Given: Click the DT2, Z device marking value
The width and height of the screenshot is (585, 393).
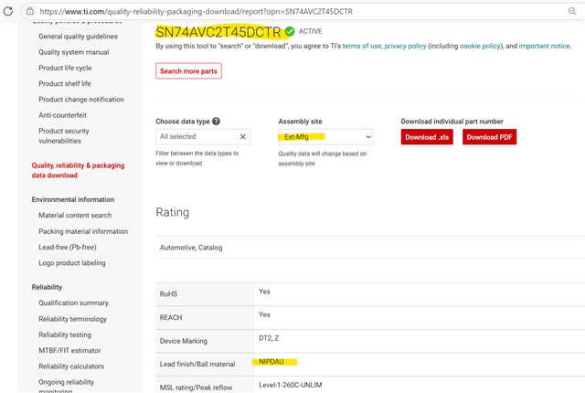Looking at the screenshot, I should pyautogui.click(x=269, y=338).
